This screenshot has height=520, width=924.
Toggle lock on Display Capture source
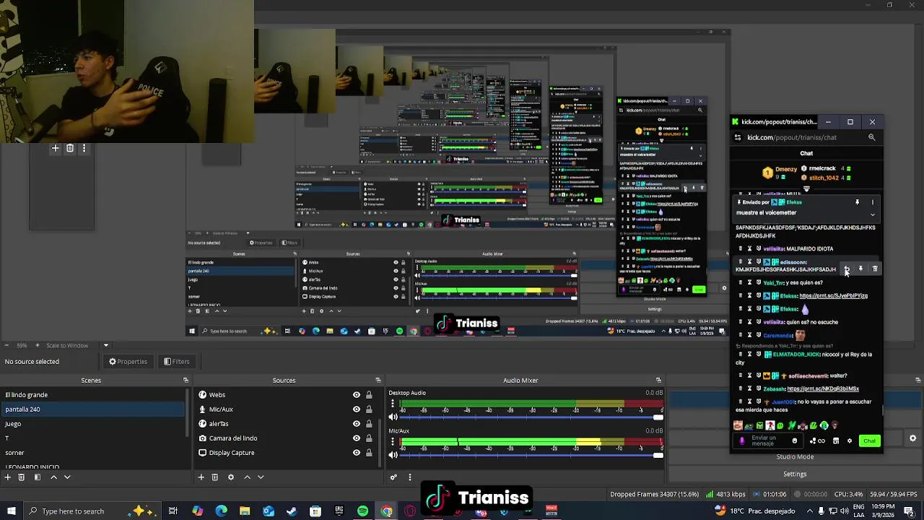pyautogui.click(x=369, y=453)
